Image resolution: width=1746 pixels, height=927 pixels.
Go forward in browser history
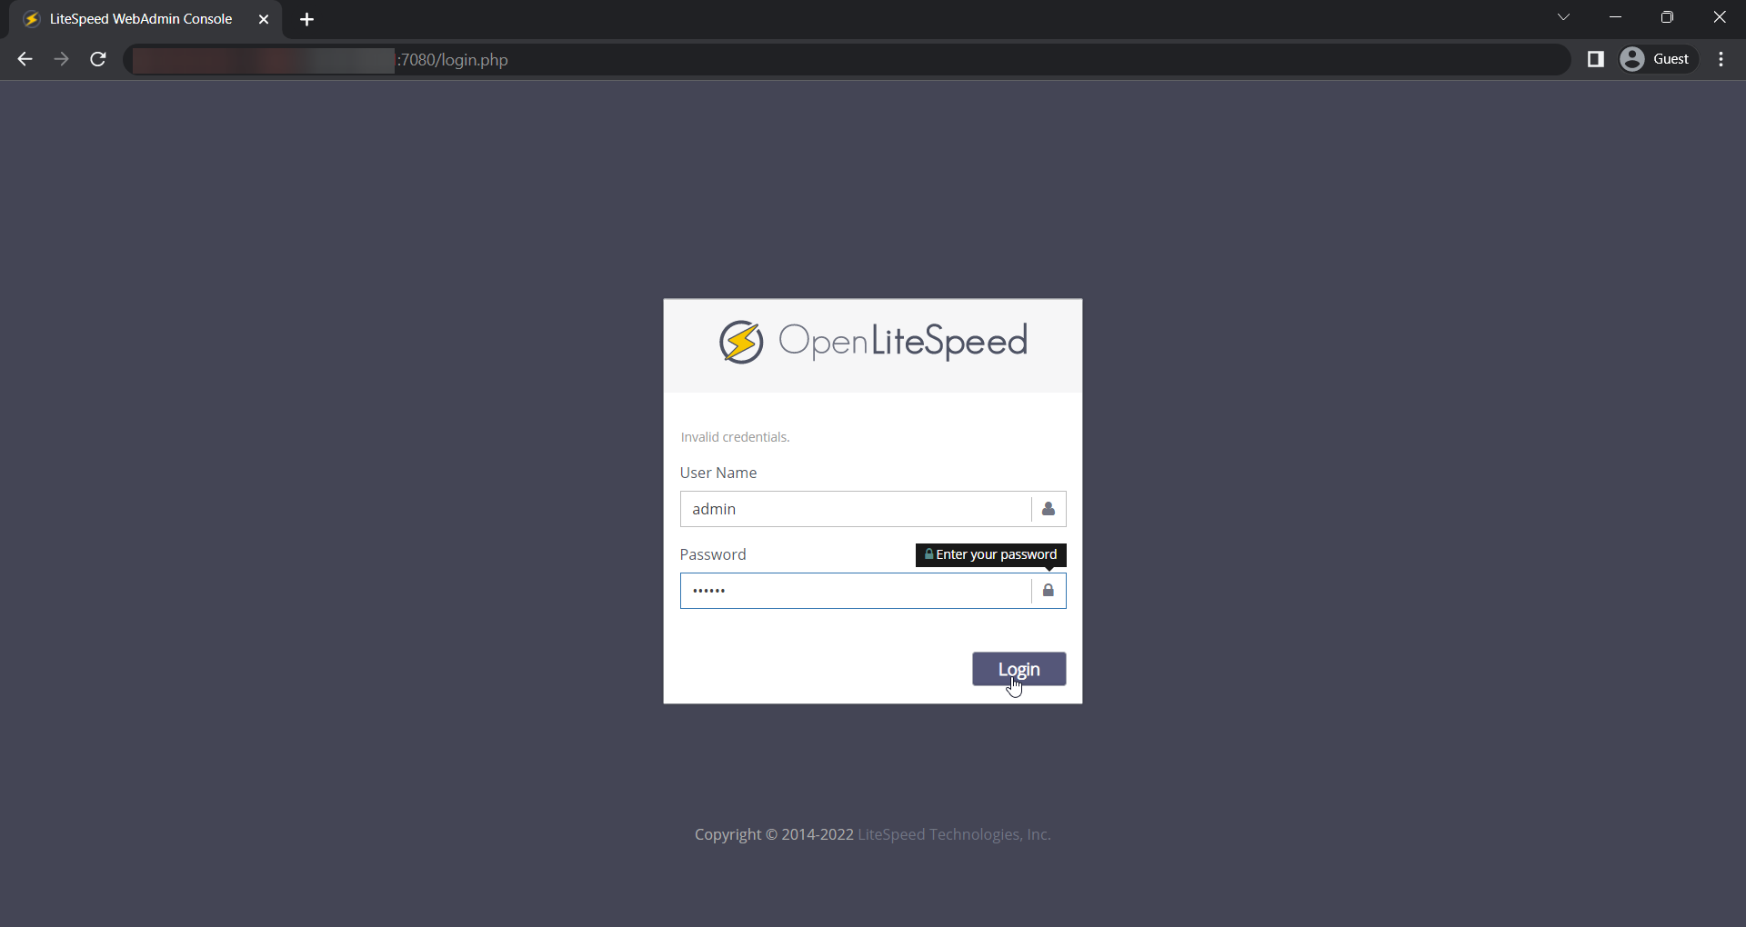coord(61,59)
